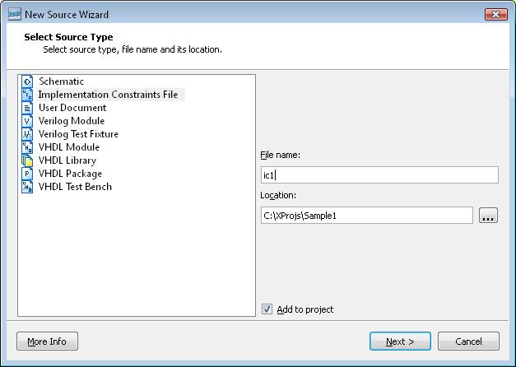Select Schematic source type label
The height and width of the screenshot is (367, 516).
[x=61, y=81]
